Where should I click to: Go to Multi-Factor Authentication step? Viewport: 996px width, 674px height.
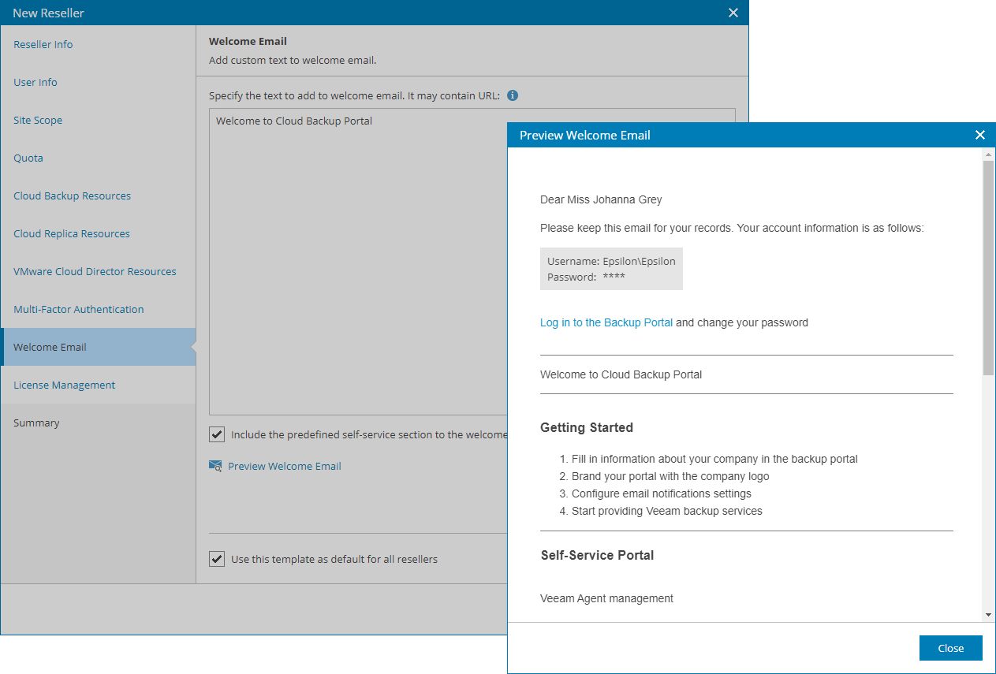tap(79, 309)
